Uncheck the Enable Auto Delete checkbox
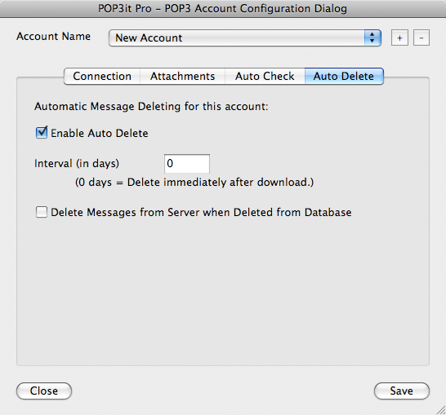 click(x=42, y=133)
